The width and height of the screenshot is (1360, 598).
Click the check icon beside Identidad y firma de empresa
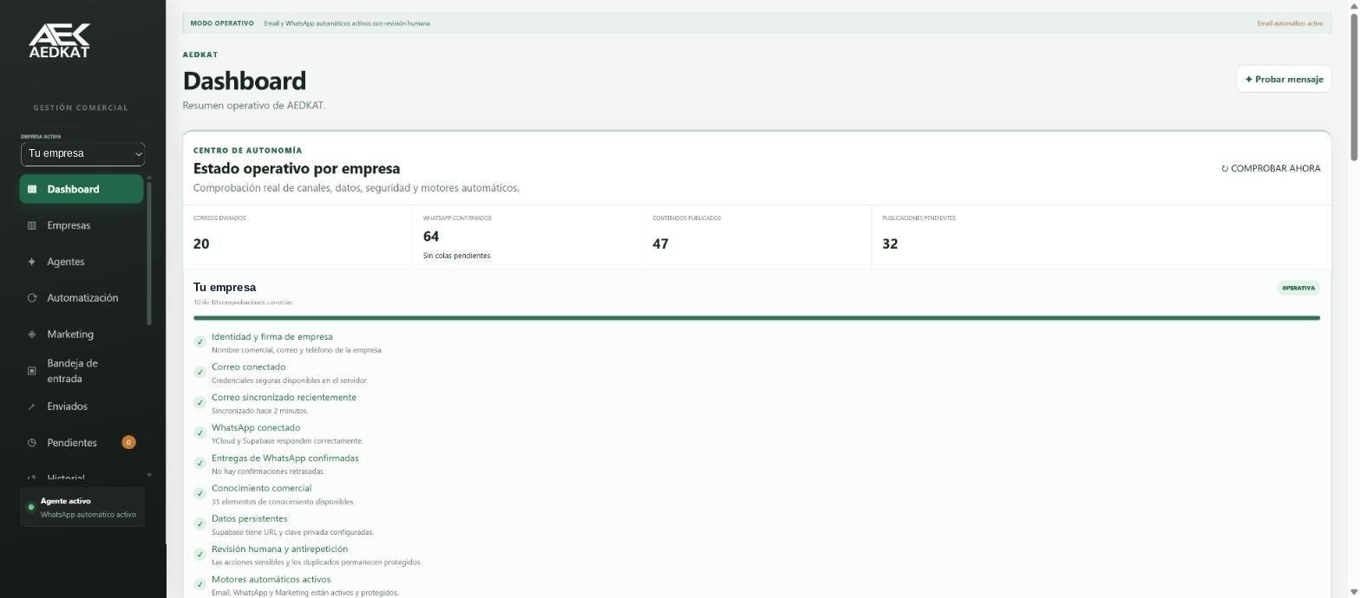tap(199, 341)
